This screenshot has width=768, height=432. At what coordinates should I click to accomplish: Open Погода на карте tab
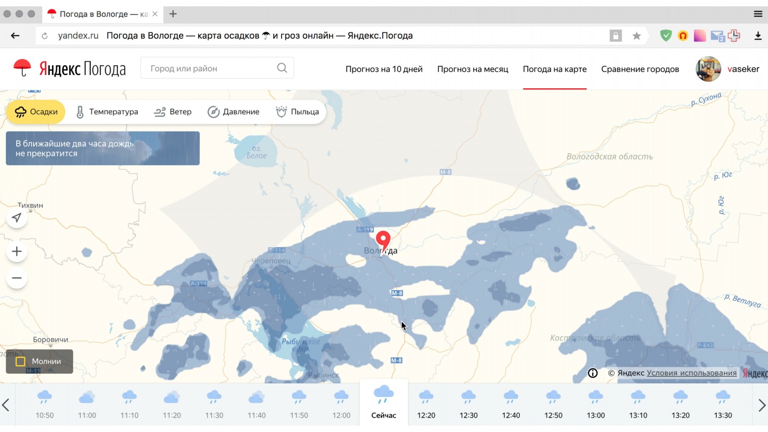click(x=555, y=69)
